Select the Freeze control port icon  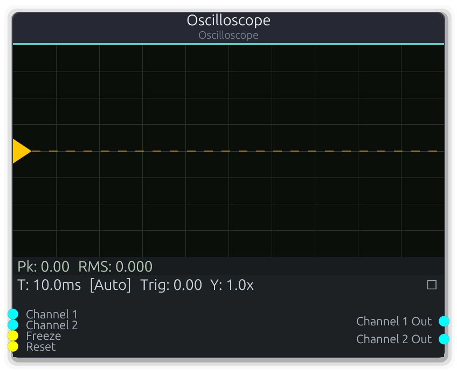12,336
